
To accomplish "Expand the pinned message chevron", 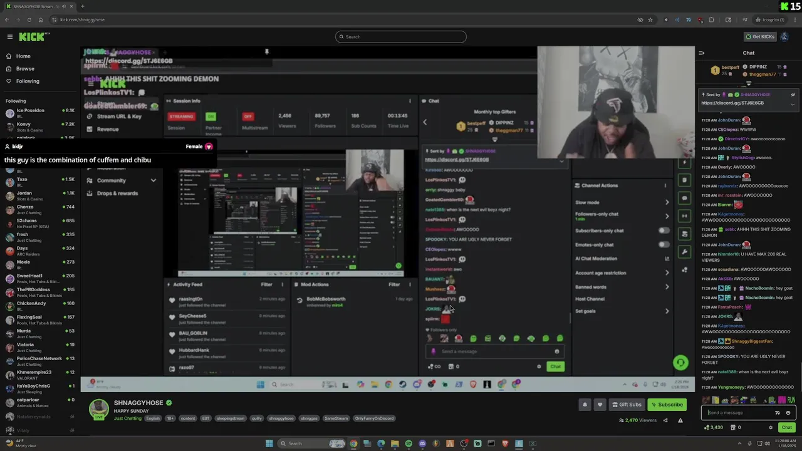I will tap(793, 105).
